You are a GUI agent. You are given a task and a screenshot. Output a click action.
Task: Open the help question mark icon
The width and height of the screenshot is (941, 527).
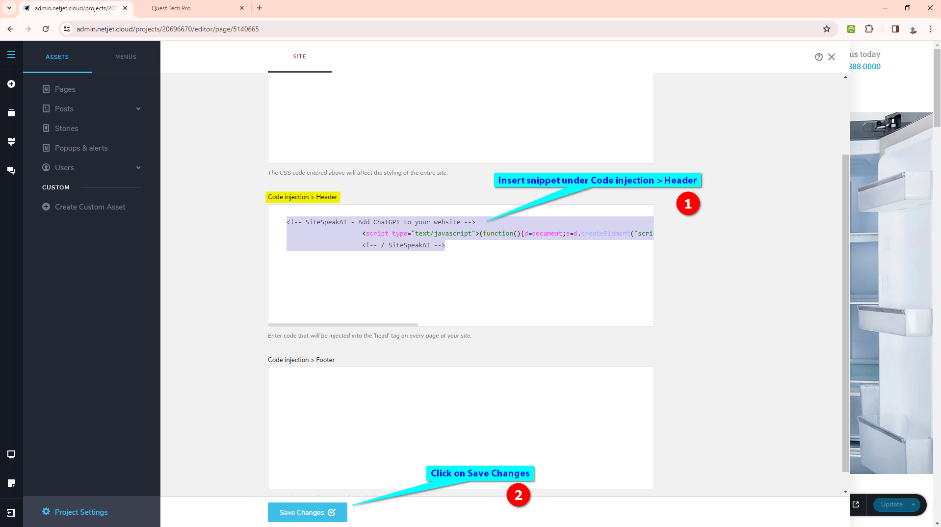(x=818, y=57)
